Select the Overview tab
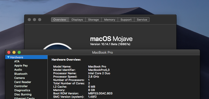 [x=60, y=20]
